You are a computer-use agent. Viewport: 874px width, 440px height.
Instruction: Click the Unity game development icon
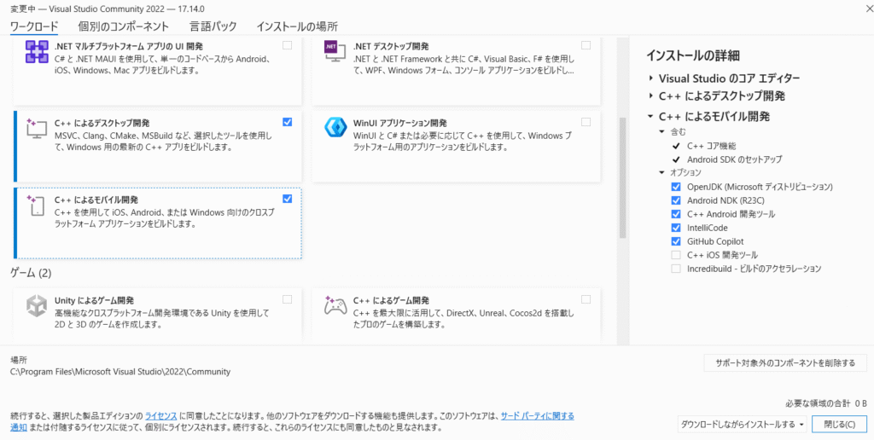[38, 307]
